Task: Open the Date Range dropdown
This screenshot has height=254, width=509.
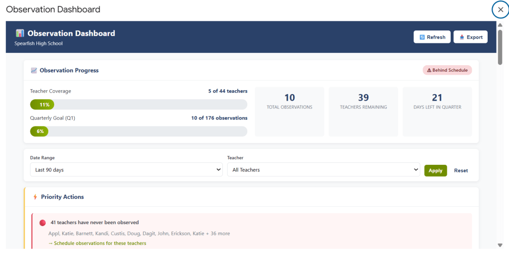Action: point(126,170)
